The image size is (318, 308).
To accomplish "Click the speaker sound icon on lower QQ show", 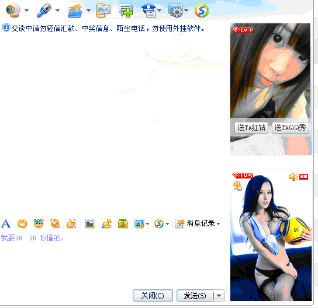I will [x=293, y=177].
